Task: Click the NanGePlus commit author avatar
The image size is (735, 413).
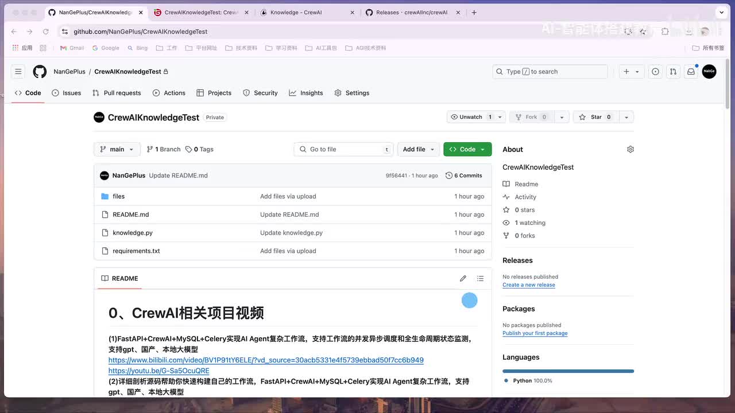Action: (x=105, y=176)
